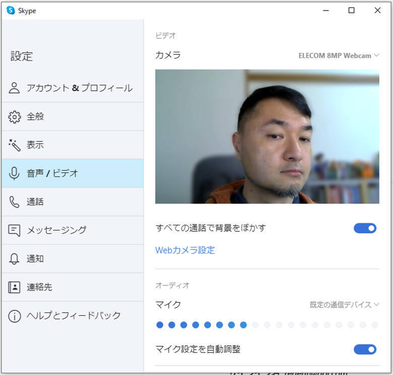Click the gear icon for 全般

pos(15,116)
